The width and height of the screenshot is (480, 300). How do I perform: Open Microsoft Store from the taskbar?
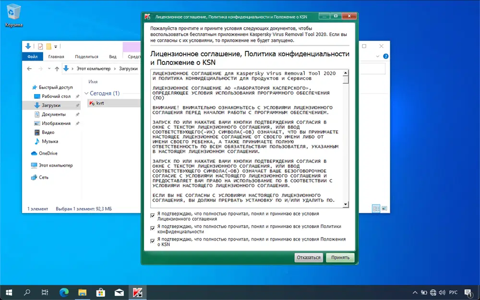pos(101,293)
